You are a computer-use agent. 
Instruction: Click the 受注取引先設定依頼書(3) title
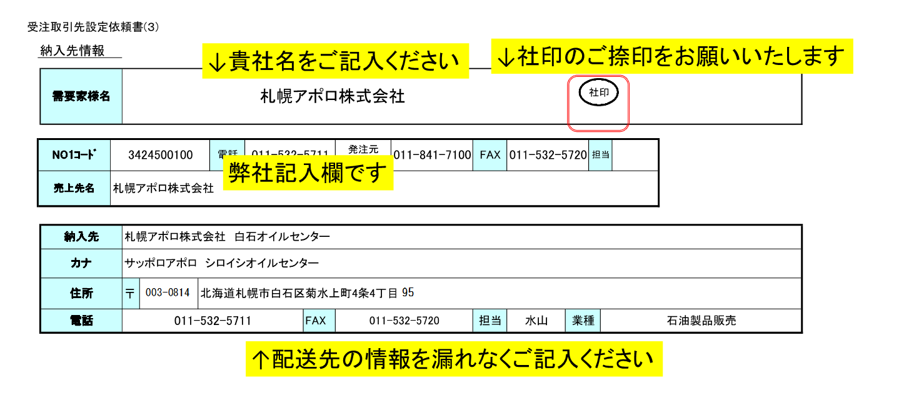(94, 27)
